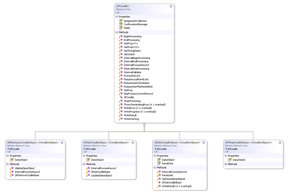This screenshot has height=193, width=288.
Task: Click the RetrieveDataObjects method icon
Action: pyautogui.click(x=159, y=179)
